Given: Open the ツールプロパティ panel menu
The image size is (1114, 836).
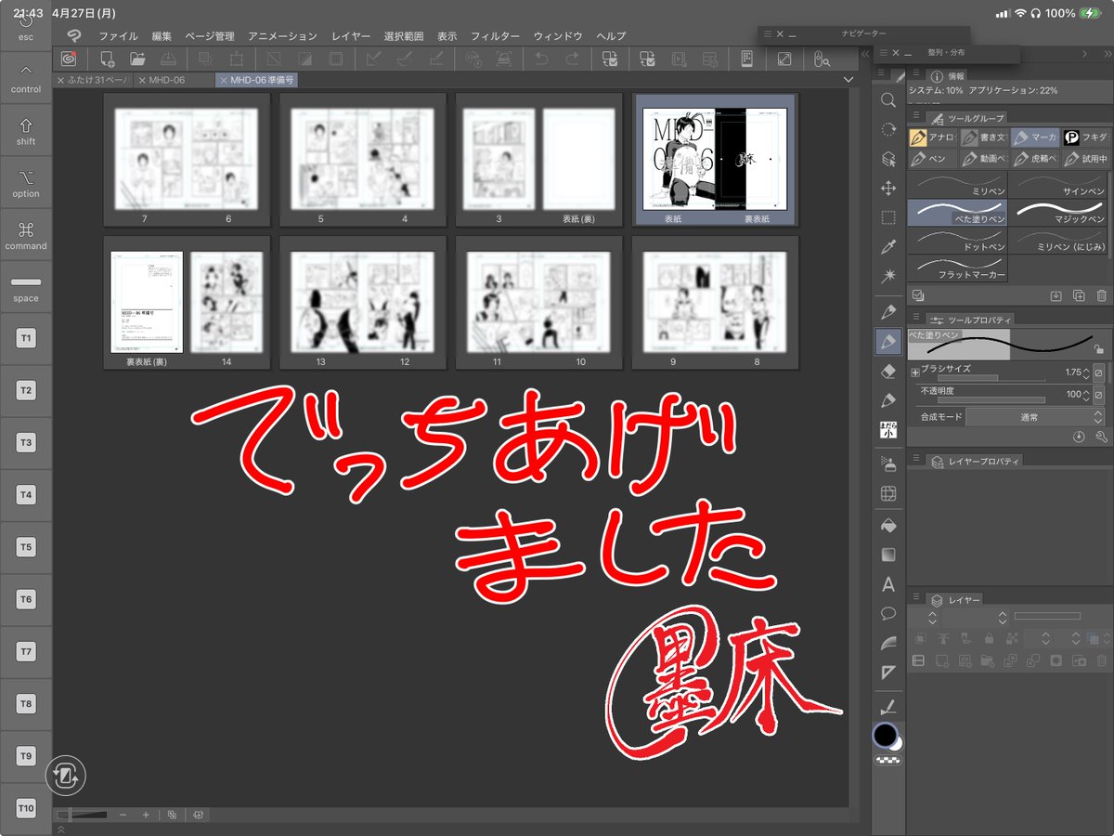Looking at the screenshot, I should pyautogui.click(x=914, y=319).
